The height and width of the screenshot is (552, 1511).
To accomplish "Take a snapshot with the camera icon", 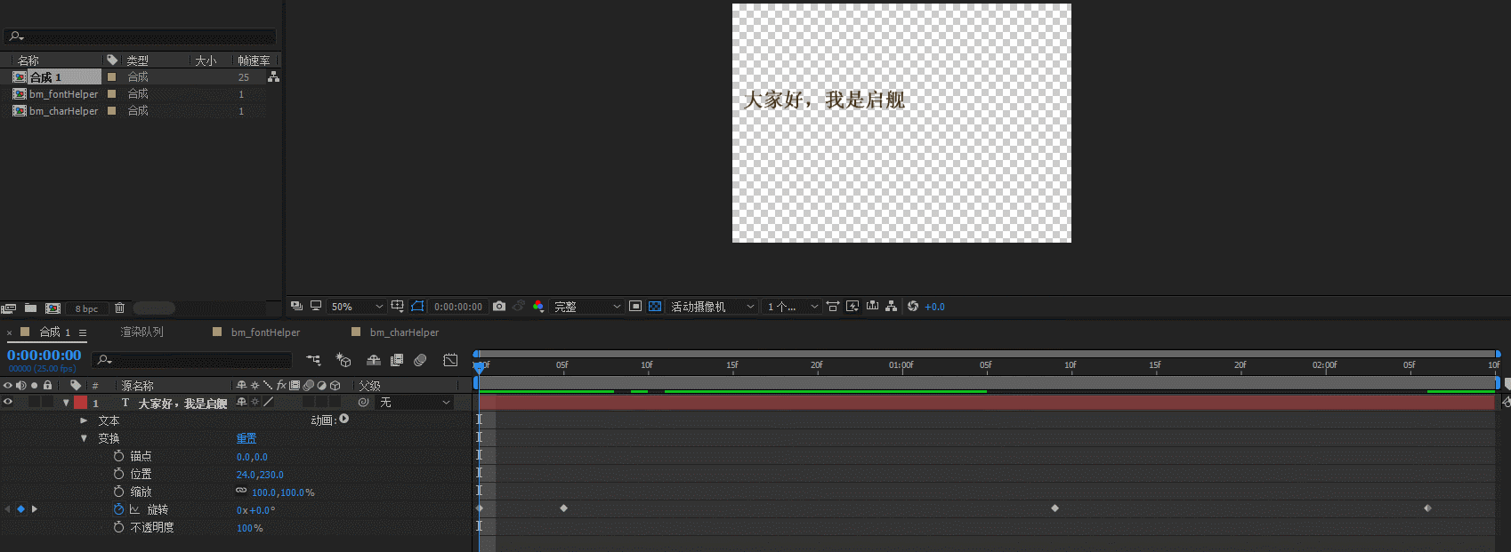I will (499, 306).
